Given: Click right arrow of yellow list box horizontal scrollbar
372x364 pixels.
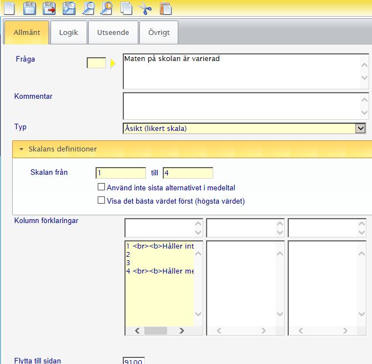Looking at the screenshot, I should (182, 331).
